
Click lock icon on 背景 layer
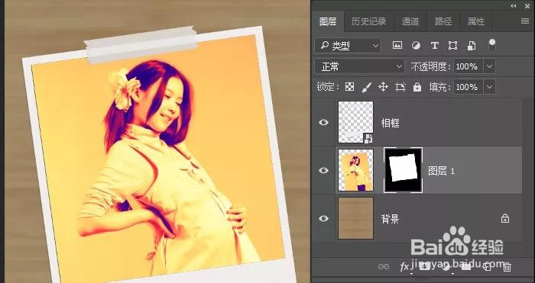(x=505, y=218)
